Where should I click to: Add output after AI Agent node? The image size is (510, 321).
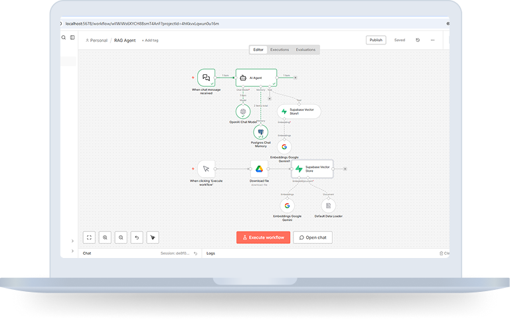[x=296, y=78]
